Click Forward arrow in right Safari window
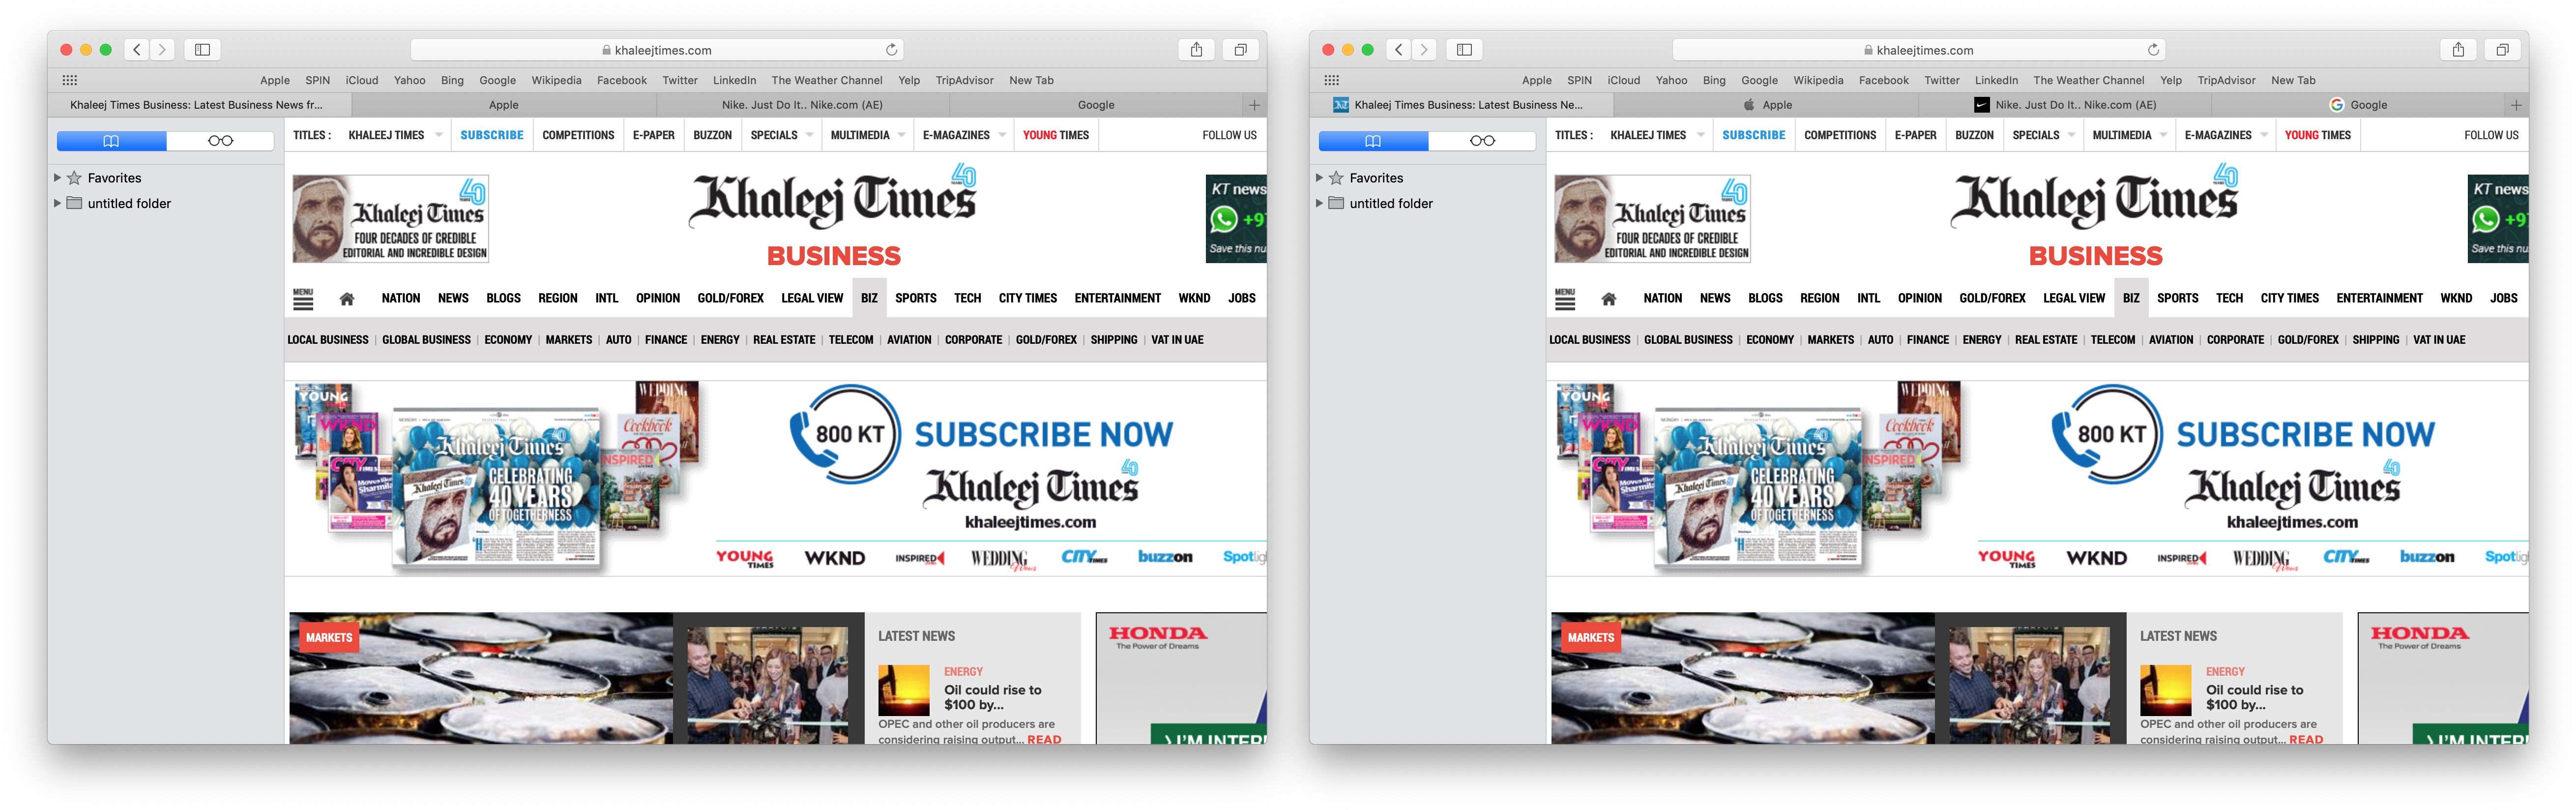The height and width of the screenshot is (810, 2576). (1424, 49)
